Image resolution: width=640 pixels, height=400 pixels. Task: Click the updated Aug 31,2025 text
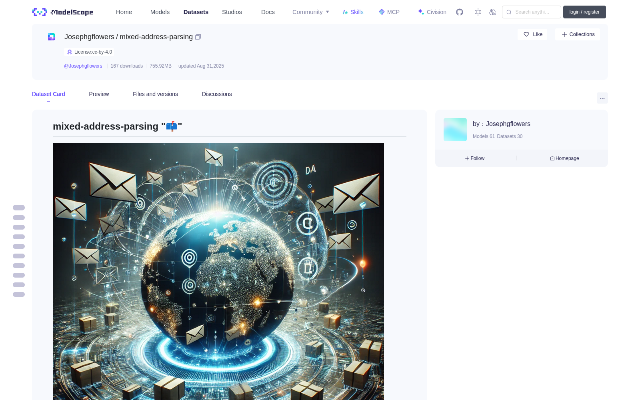(201, 66)
